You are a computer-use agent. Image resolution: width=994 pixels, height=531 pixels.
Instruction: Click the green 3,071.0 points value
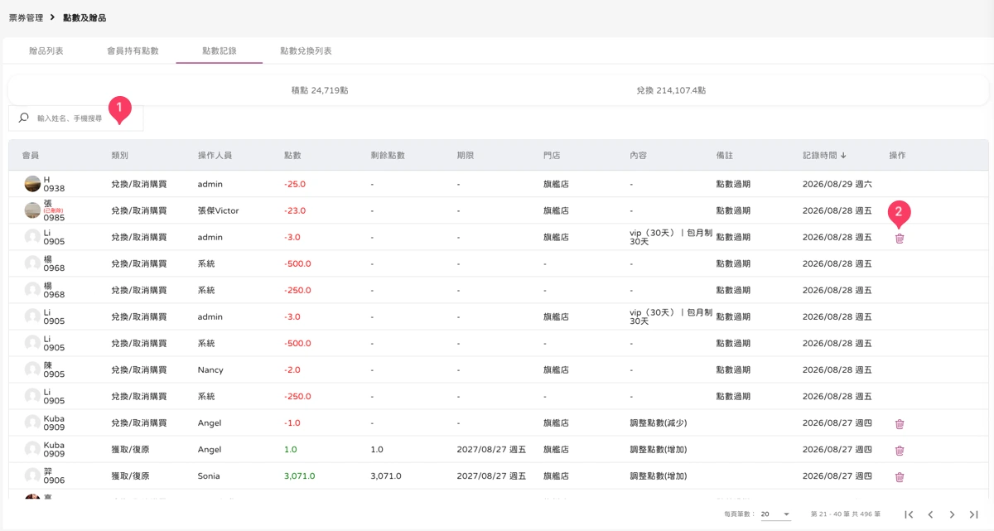pyautogui.click(x=300, y=475)
